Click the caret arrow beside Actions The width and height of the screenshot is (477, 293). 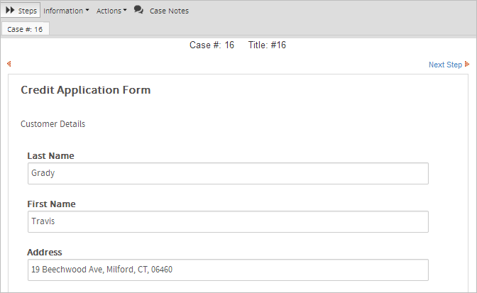(125, 11)
